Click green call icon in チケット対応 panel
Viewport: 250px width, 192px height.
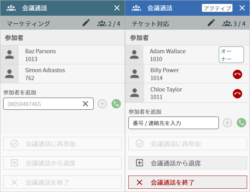[241, 123]
